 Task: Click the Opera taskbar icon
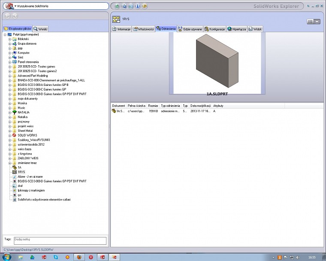coord(91,257)
